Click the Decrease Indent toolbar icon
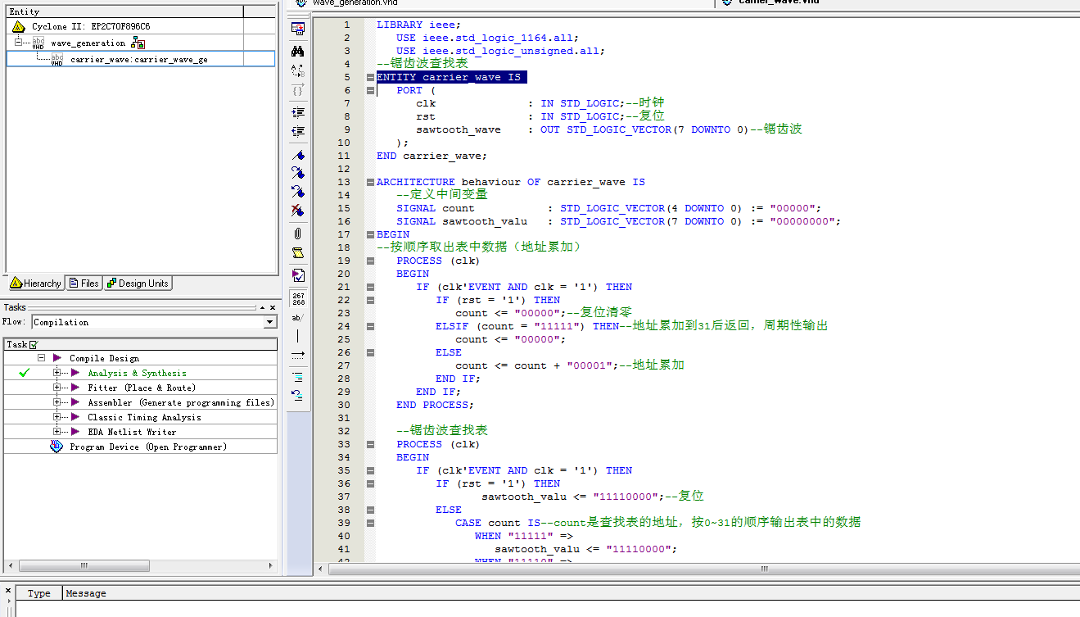 coord(298,131)
